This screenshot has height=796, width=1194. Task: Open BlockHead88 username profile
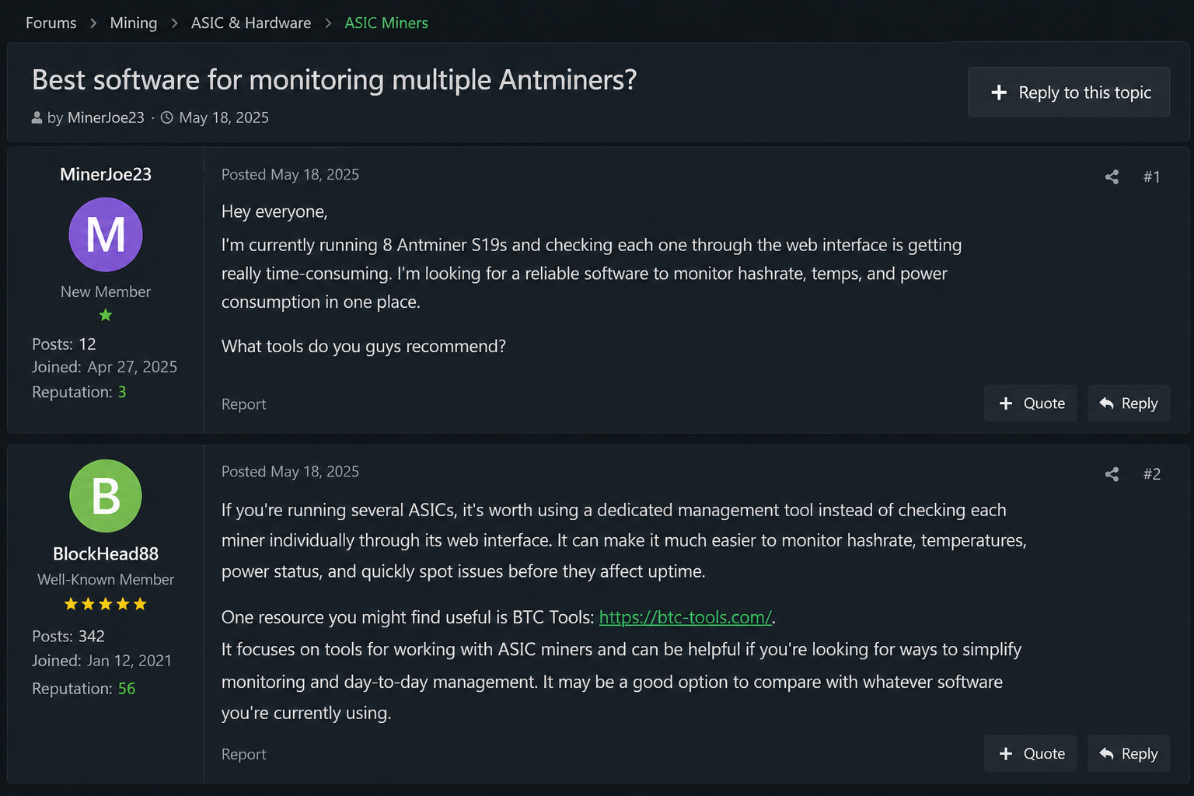(106, 553)
